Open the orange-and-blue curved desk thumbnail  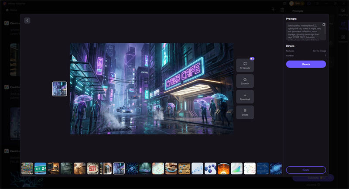171,168
